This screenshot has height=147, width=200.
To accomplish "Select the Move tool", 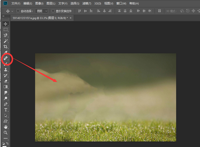I will coord(6,24).
